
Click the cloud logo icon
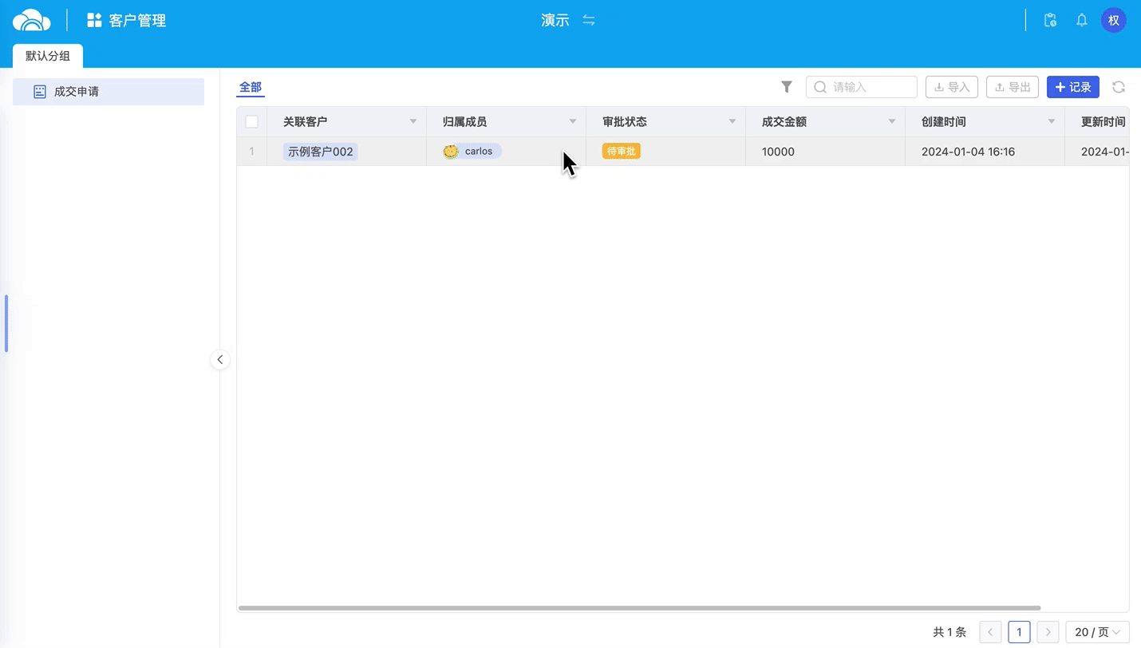coord(32,20)
